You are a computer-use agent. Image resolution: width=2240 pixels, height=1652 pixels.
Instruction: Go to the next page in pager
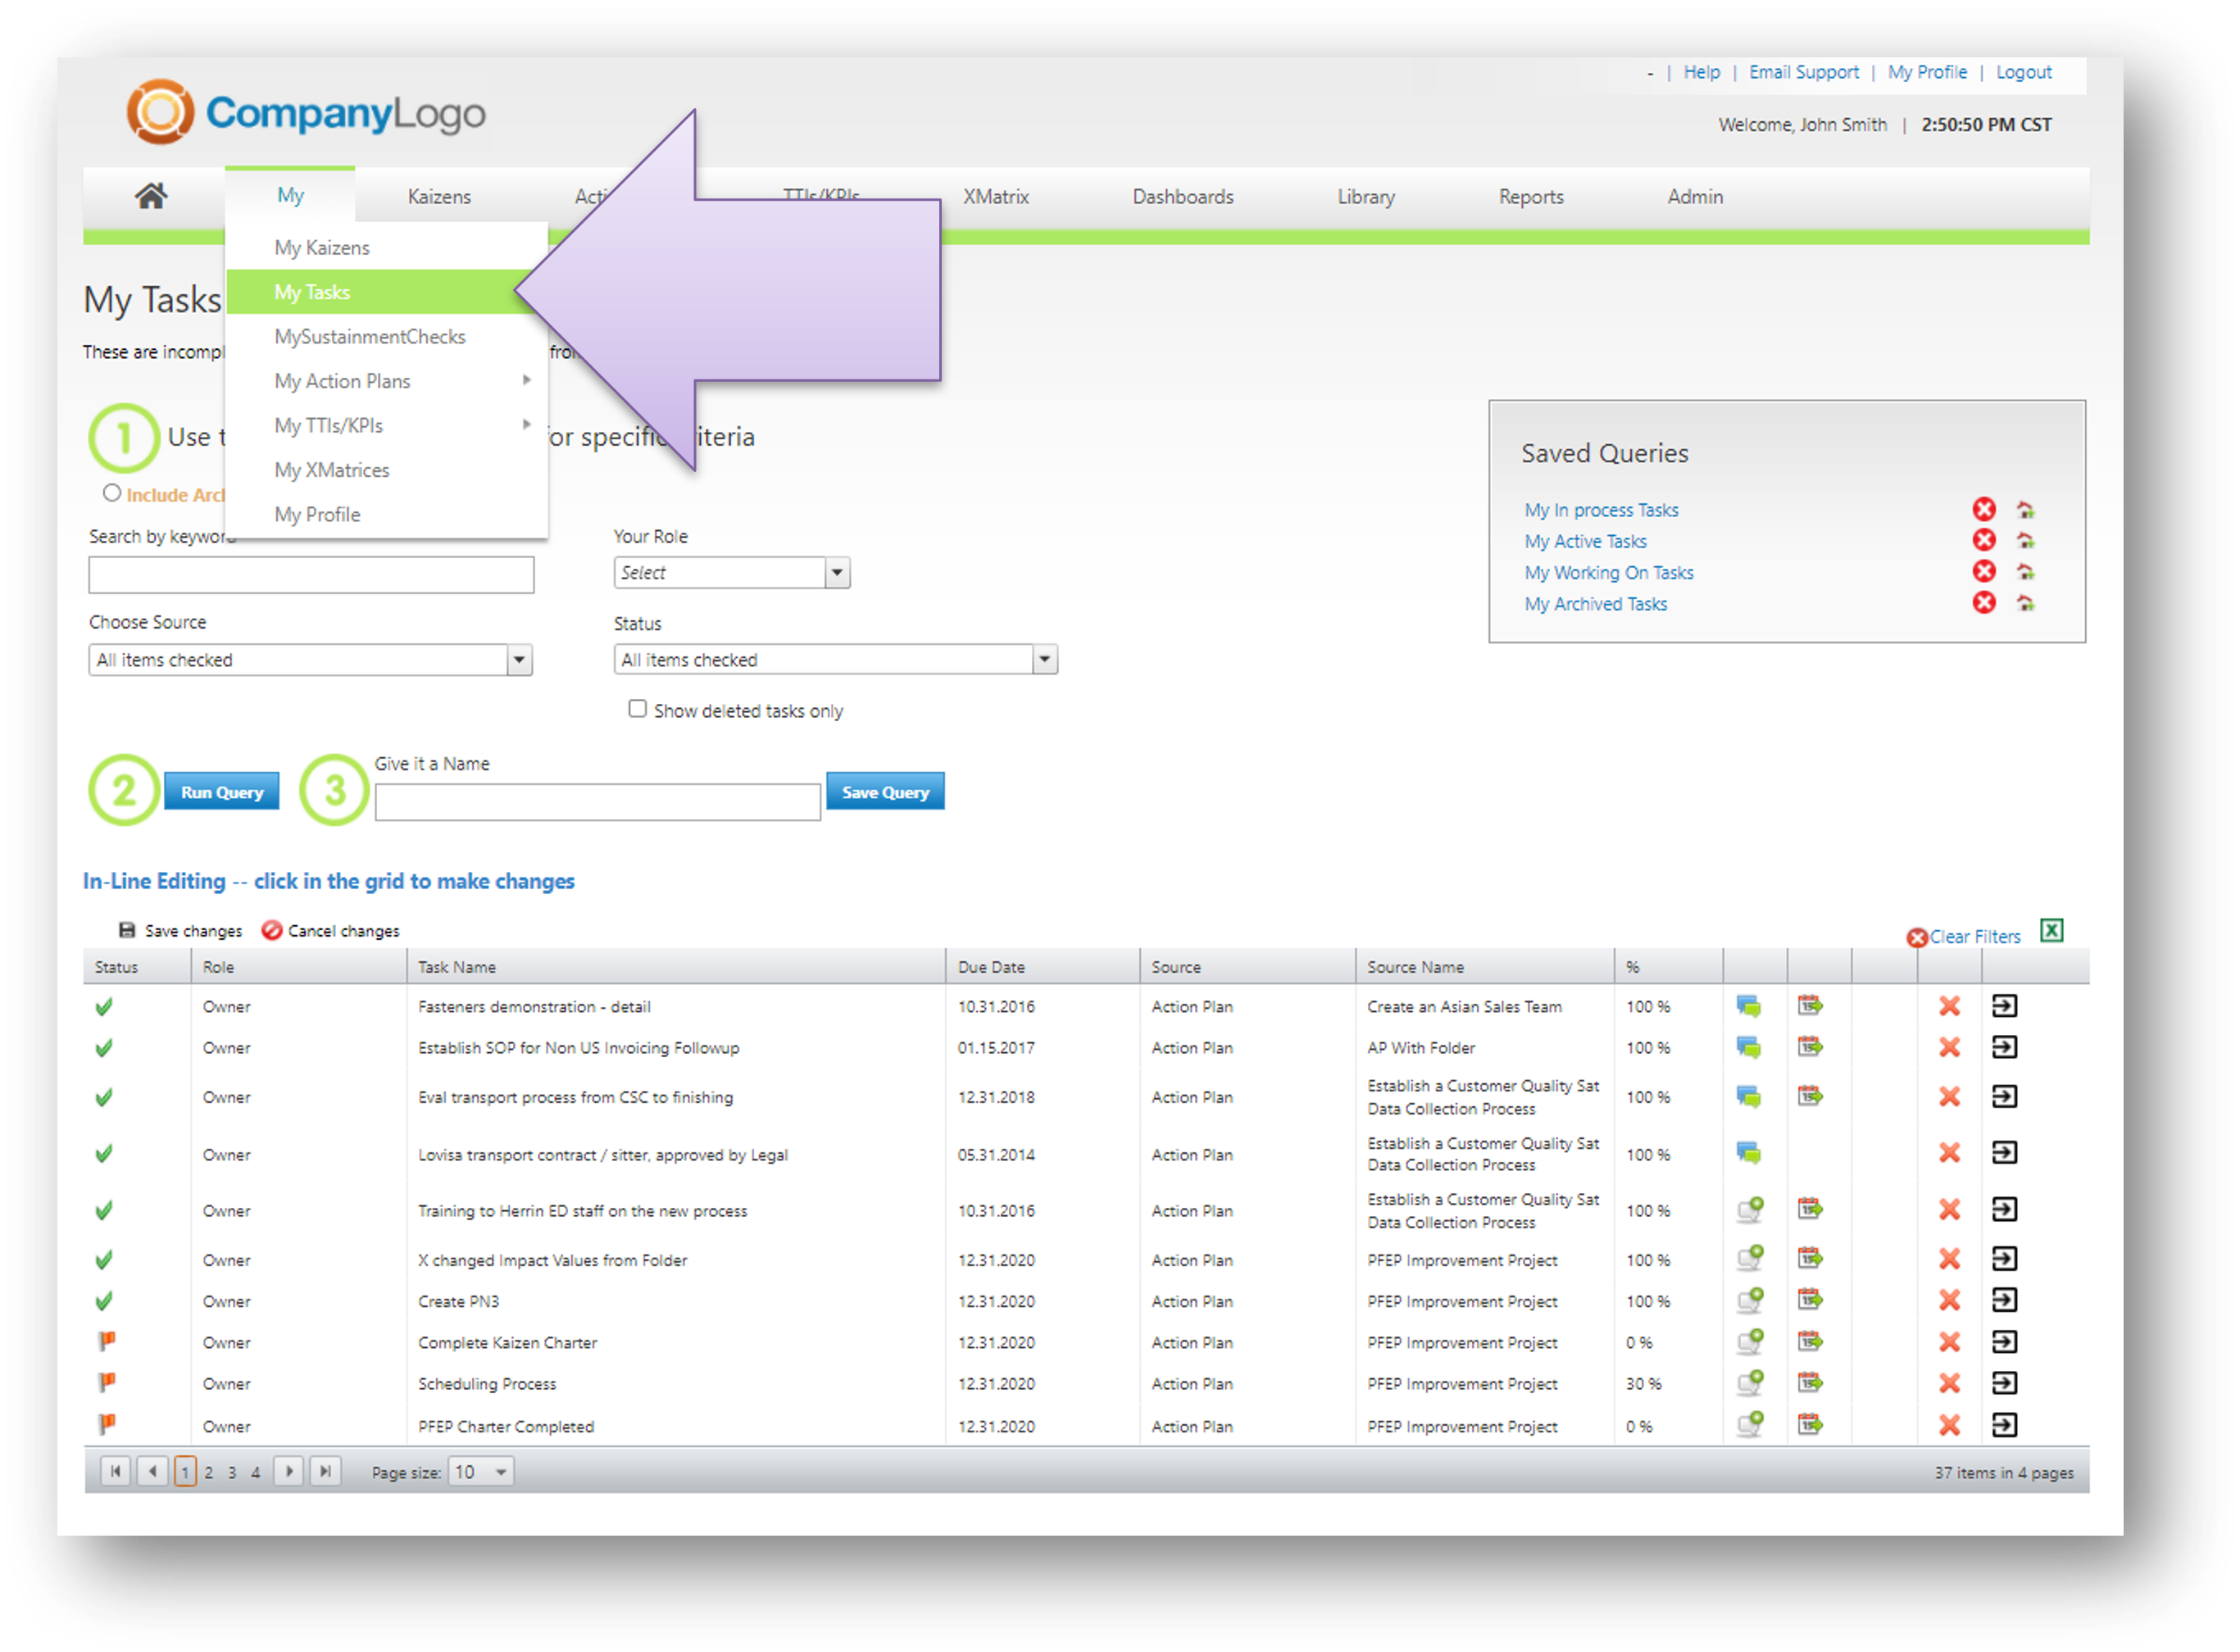coord(289,1472)
